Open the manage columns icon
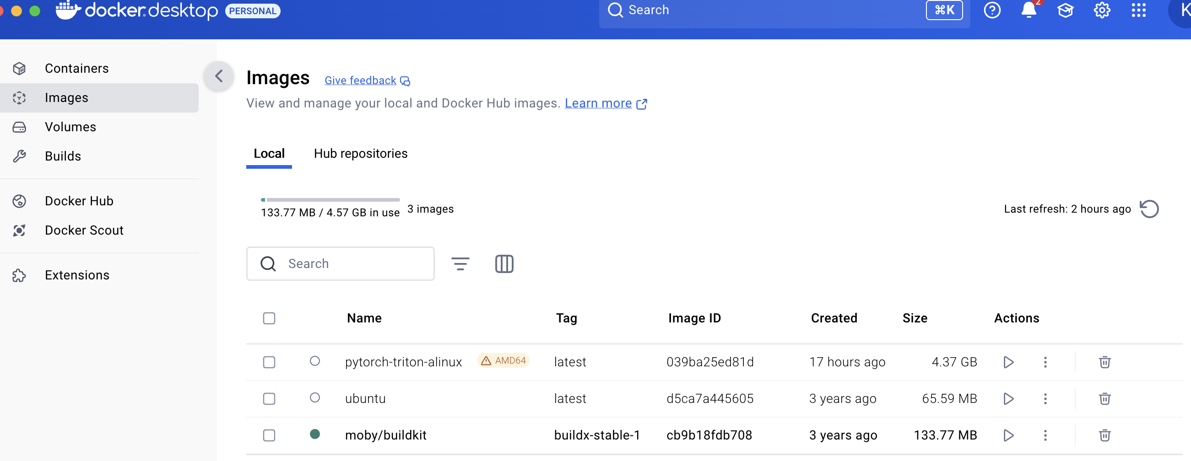This screenshot has width=1191, height=461. click(504, 264)
